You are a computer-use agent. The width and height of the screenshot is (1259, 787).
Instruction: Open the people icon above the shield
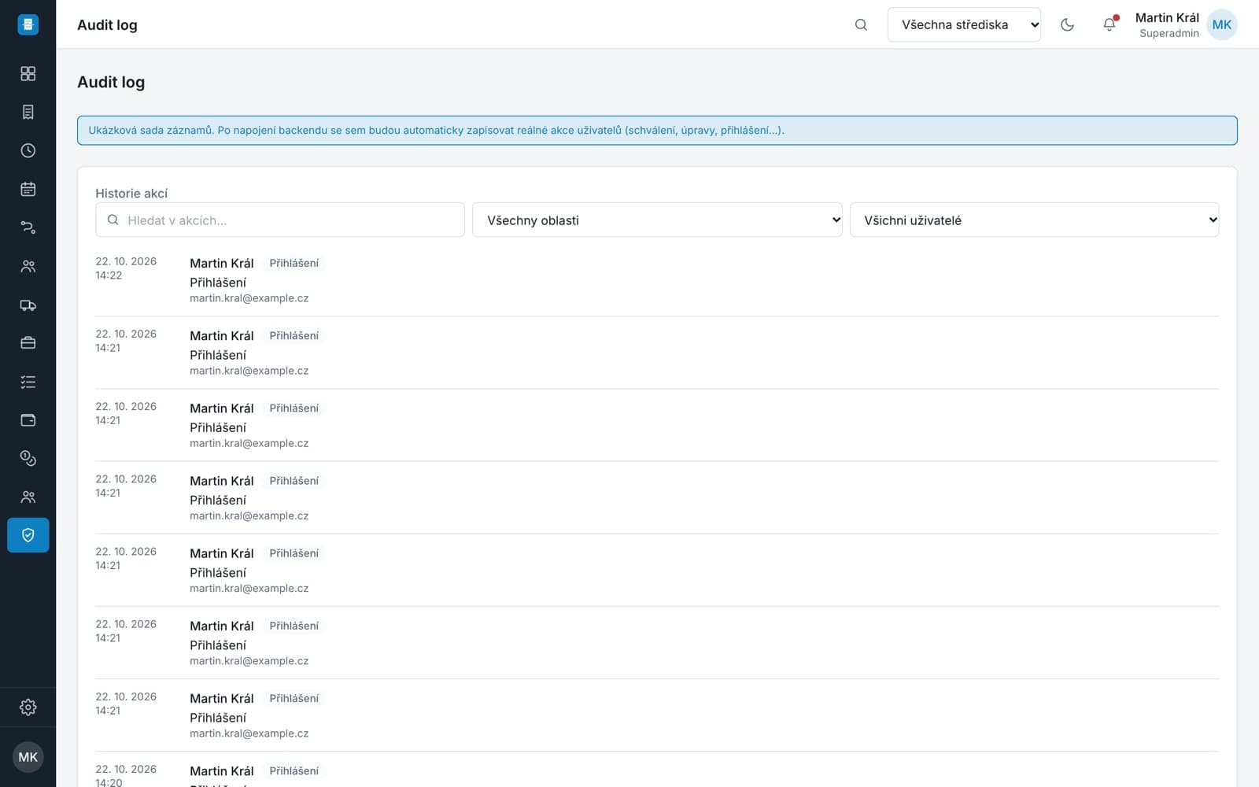coord(28,497)
